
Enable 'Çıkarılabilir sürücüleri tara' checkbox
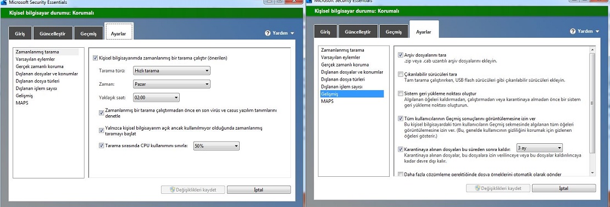pyautogui.click(x=401, y=74)
